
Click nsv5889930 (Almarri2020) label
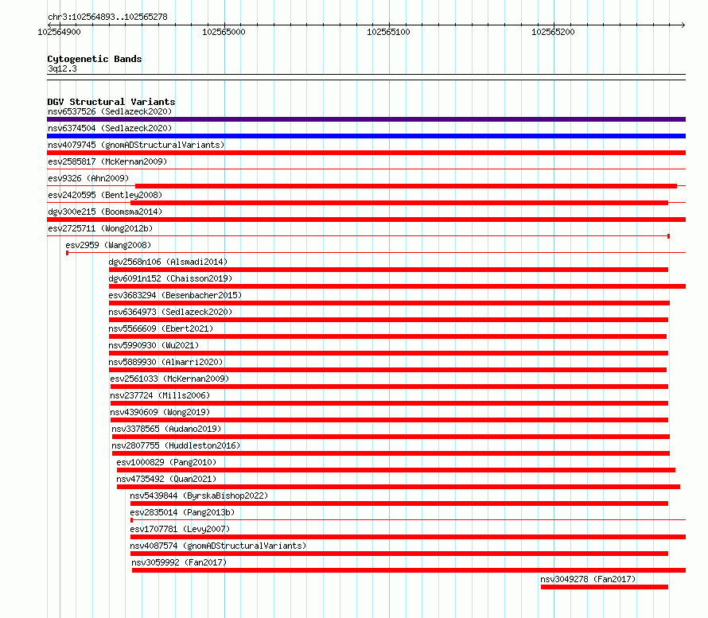(165, 362)
